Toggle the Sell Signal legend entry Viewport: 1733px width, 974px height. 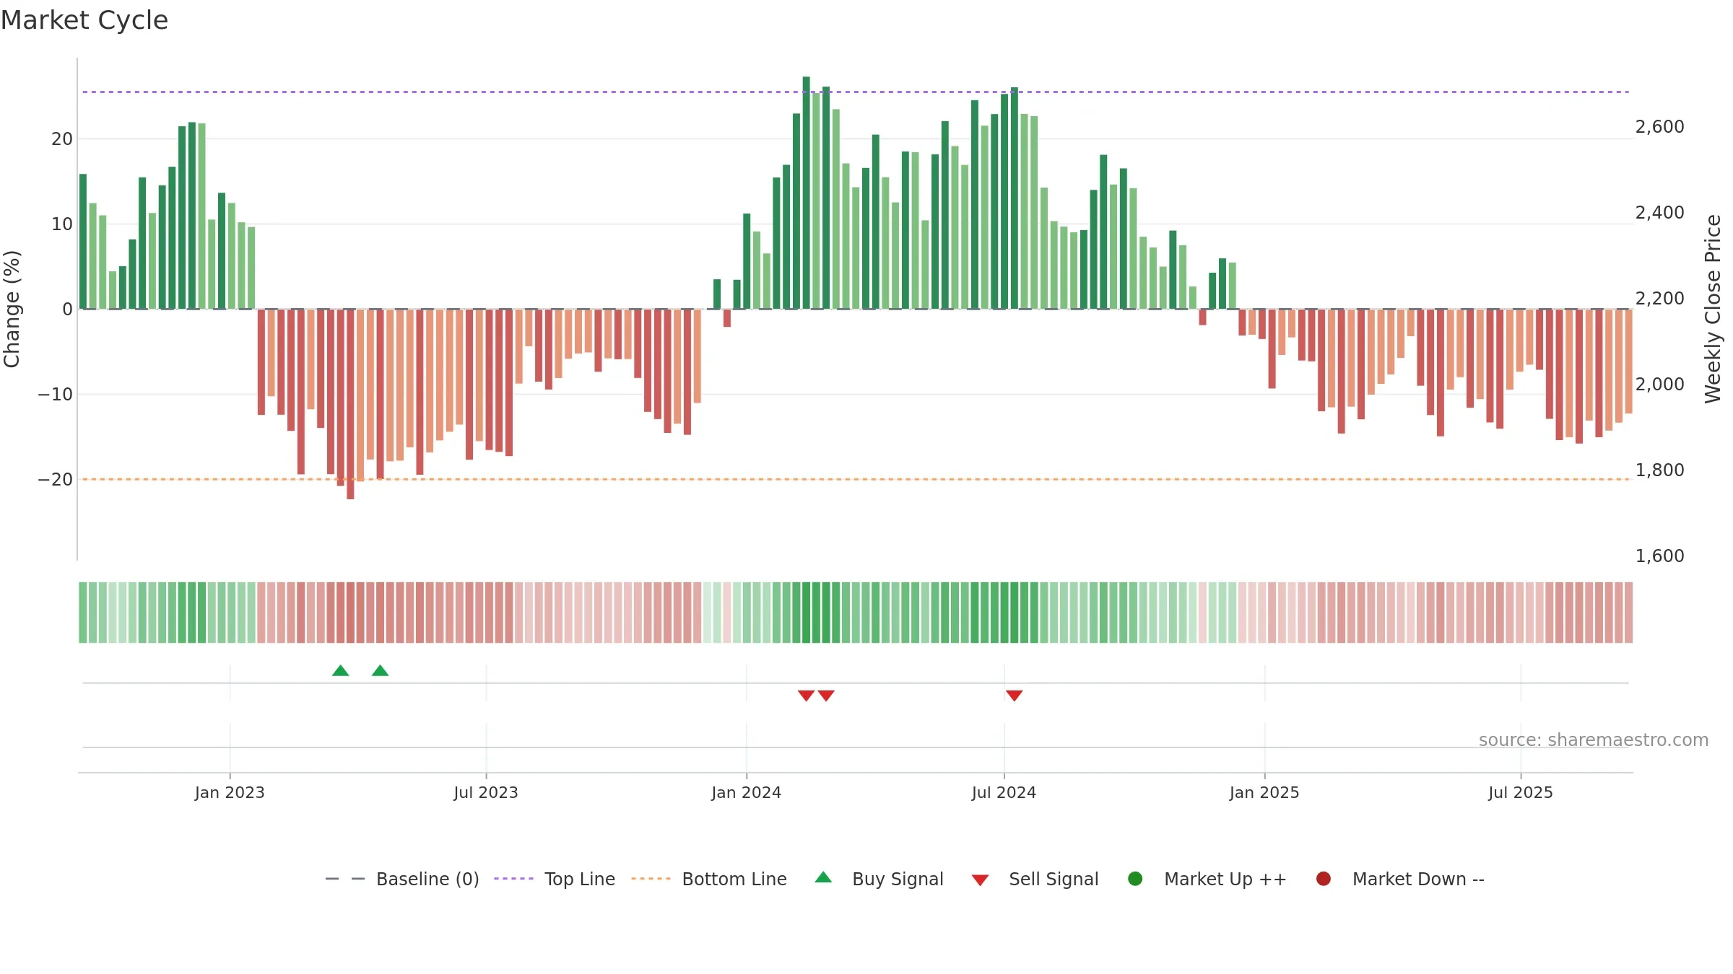(x=1035, y=879)
